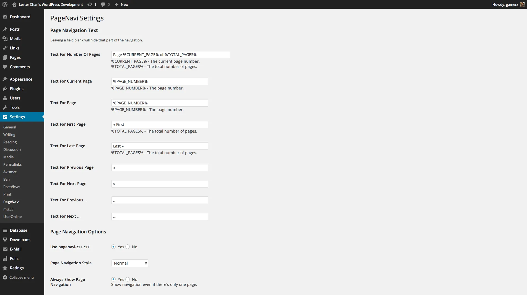527x295 pixels.
Task: Click the plus New icon
Action: (116, 4)
